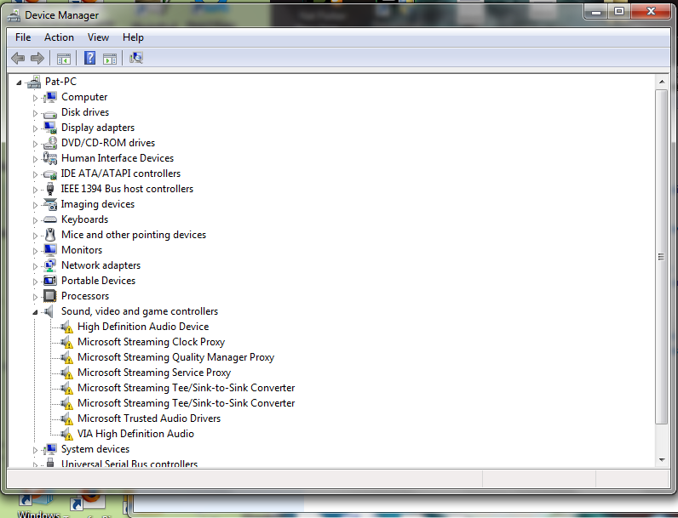Collapse the Pat-PC root node
Screen dimensions: 678x518
[19, 82]
